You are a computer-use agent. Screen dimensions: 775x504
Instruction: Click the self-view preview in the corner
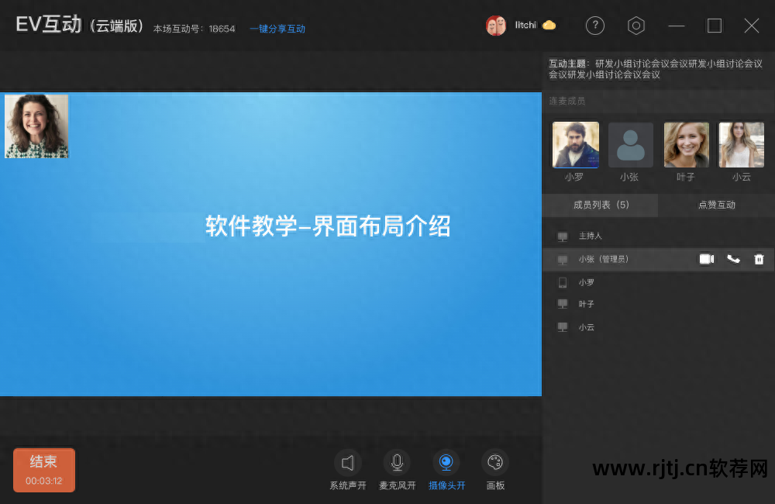(x=36, y=126)
